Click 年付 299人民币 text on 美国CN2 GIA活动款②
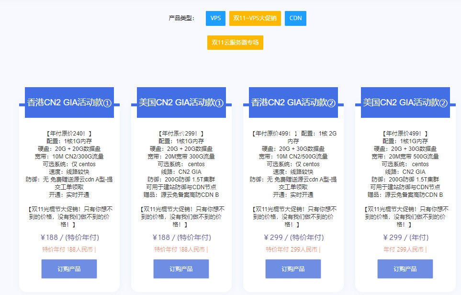This screenshot has width=461, height=295. (x=405, y=250)
